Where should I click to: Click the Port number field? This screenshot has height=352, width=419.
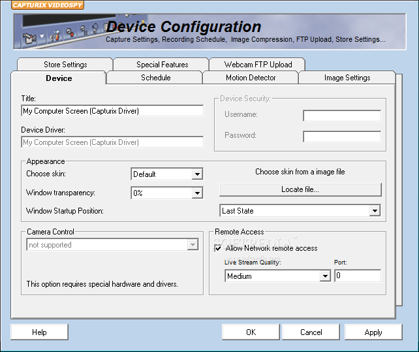pyautogui.click(x=358, y=276)
